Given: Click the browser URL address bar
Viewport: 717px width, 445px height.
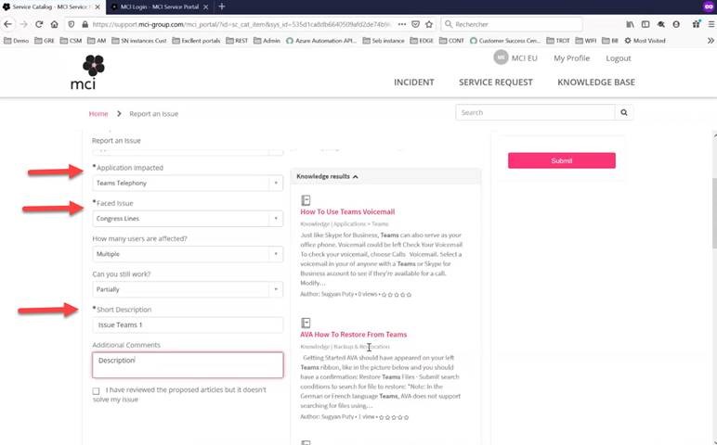Looking at the screenshot, I should (x=241, y=24).
